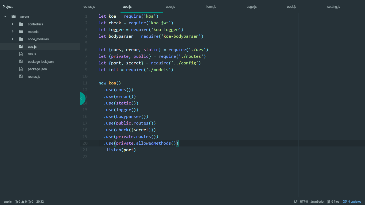Expand the models folder chevron
This screenshot has height=205, width=365.
coord(13,32)
